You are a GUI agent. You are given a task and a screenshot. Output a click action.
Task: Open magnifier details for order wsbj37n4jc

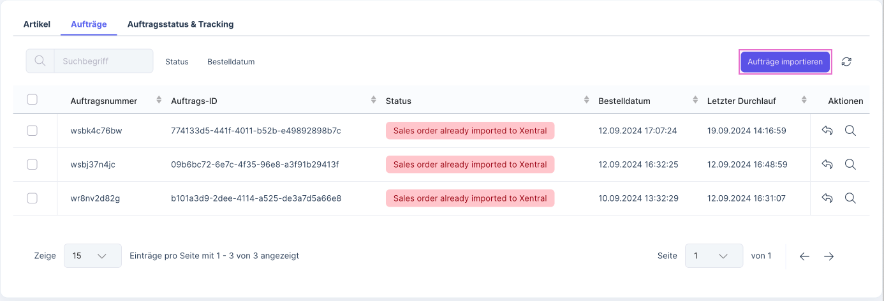point(850,165)
